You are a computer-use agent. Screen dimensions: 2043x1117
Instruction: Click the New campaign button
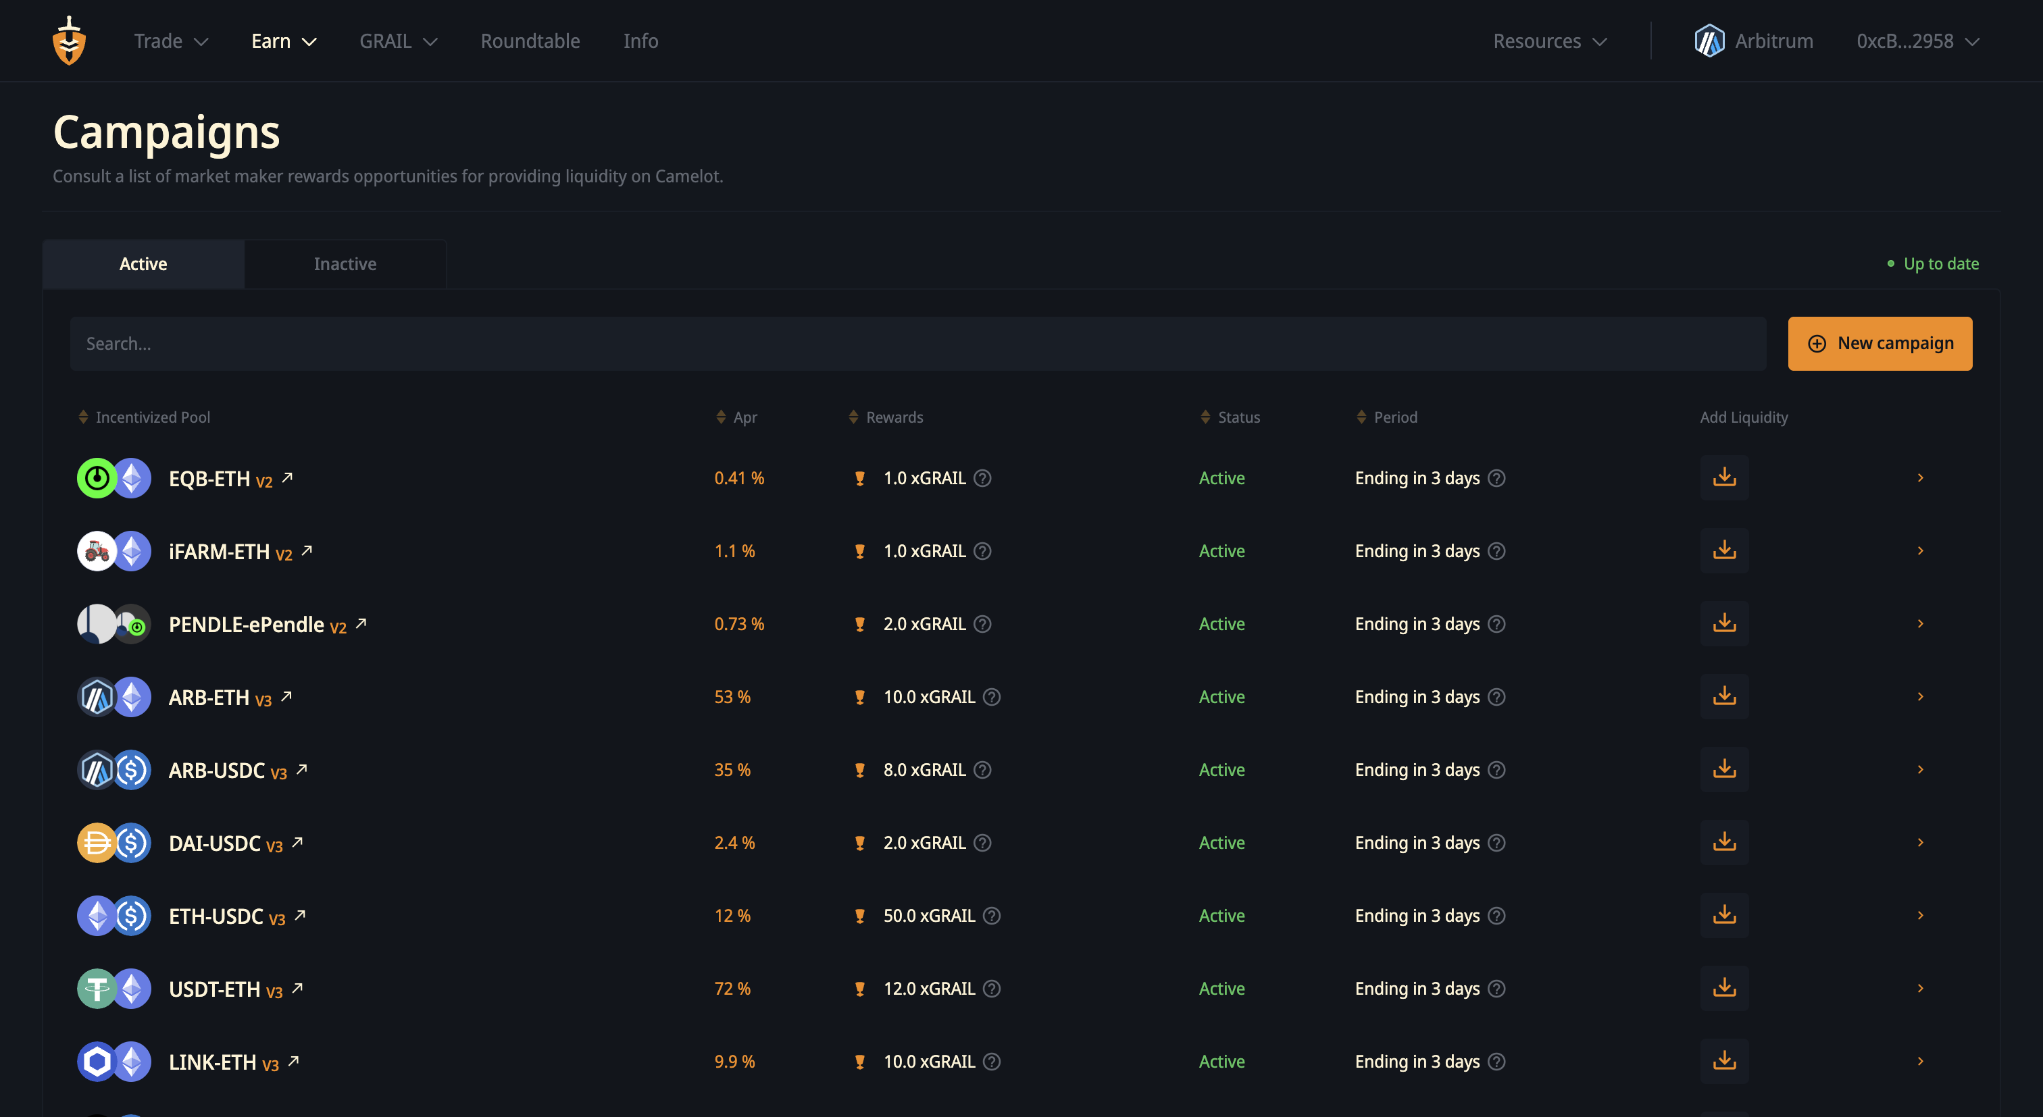click(x=1879, y=343)
